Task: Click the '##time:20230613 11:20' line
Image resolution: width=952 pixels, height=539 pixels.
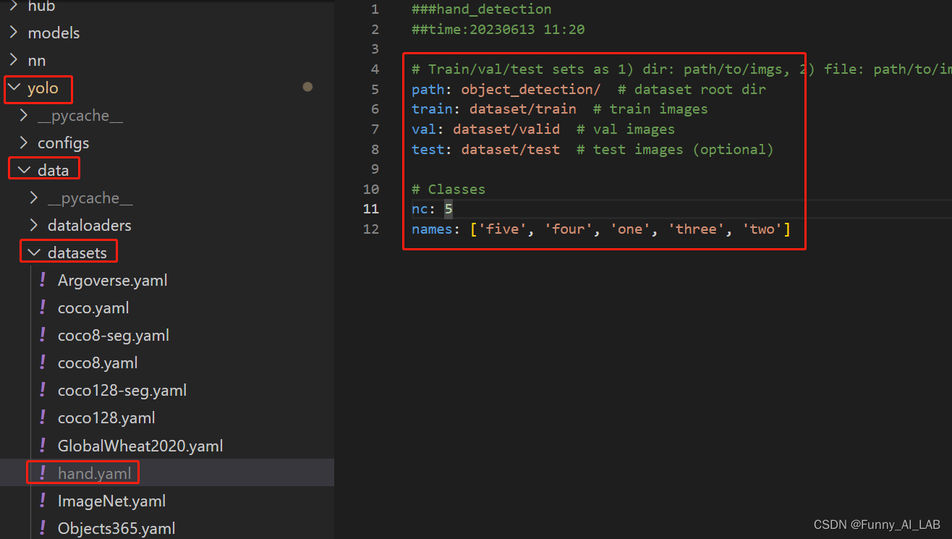Action: tap(498, 30)
